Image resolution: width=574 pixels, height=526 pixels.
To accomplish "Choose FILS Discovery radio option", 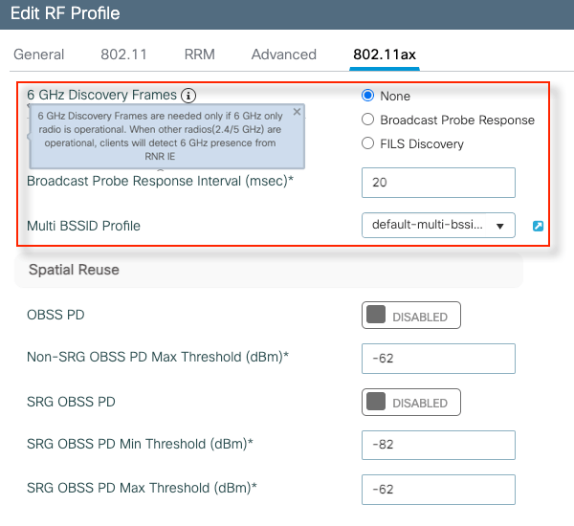I will pyautogui.click(x=367, y=143).
